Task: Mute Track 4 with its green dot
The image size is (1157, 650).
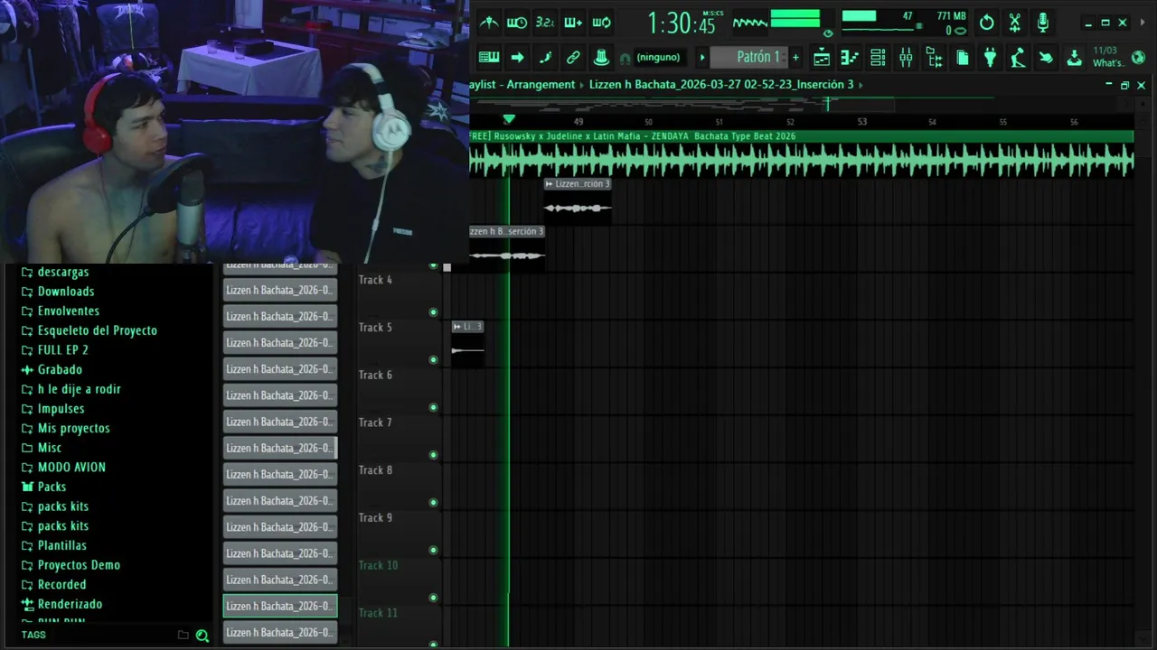Action: pyautogui.click(x=434, y=312)
